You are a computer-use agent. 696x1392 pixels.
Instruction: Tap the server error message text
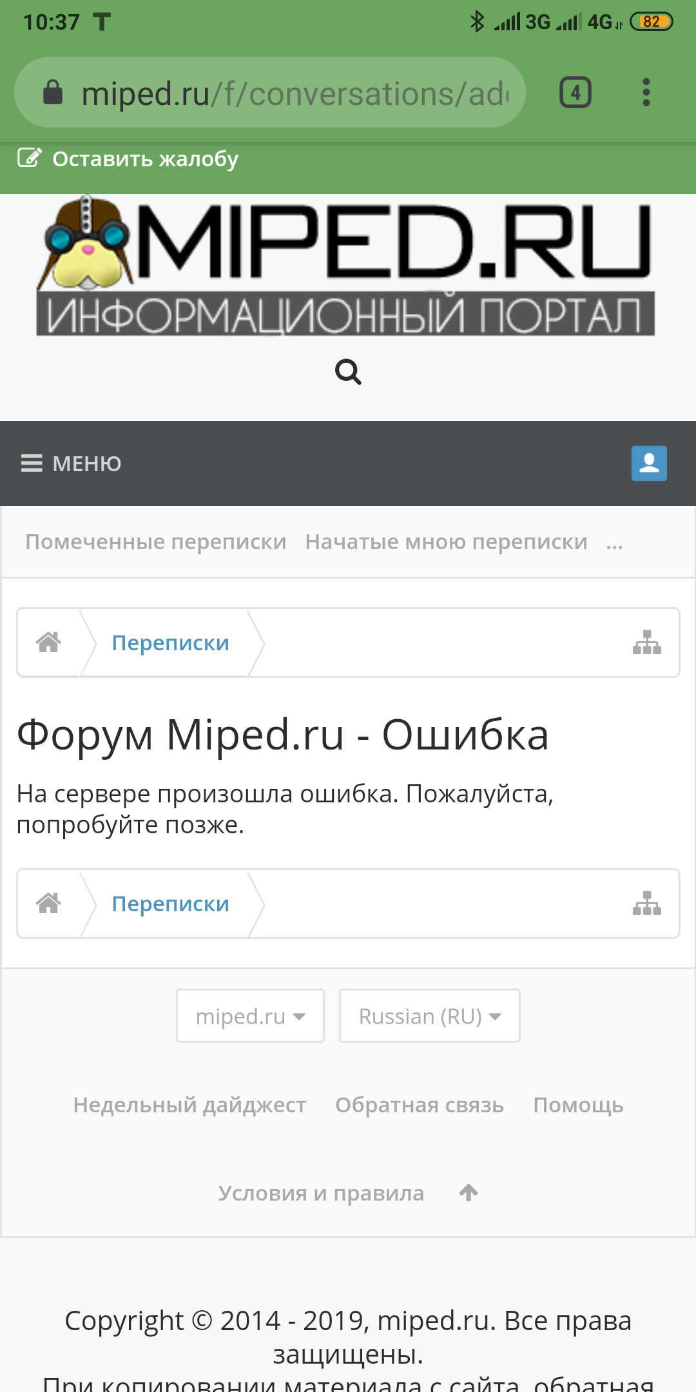pyautogui.click(x=285, y=809)
